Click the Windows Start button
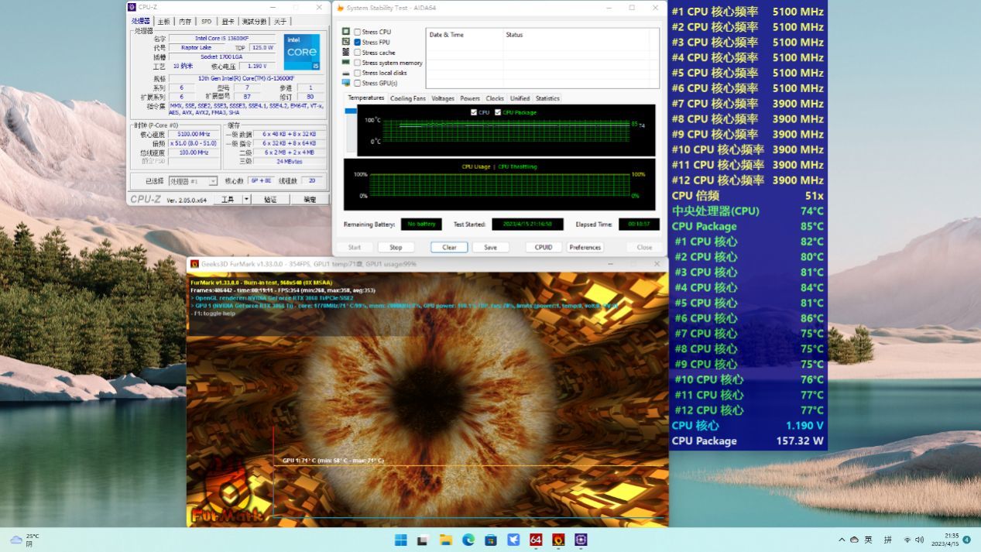The height and width of the screenshot is (552, 981). pyautogui.click(x=400, y=540)
